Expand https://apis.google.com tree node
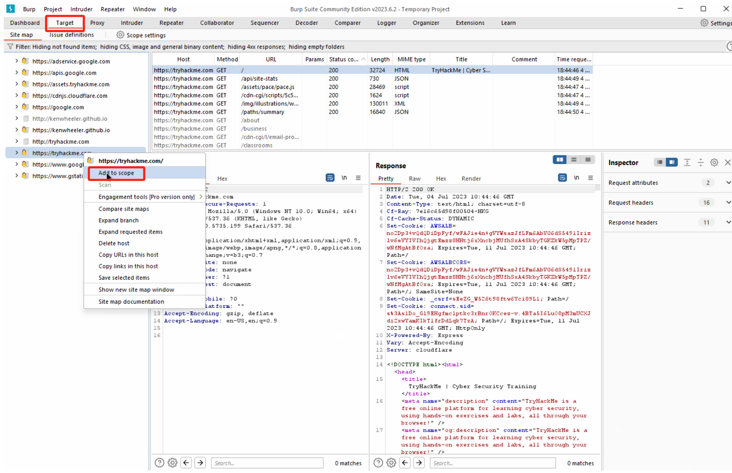732x473 pixels. click(x=17, y=73)
